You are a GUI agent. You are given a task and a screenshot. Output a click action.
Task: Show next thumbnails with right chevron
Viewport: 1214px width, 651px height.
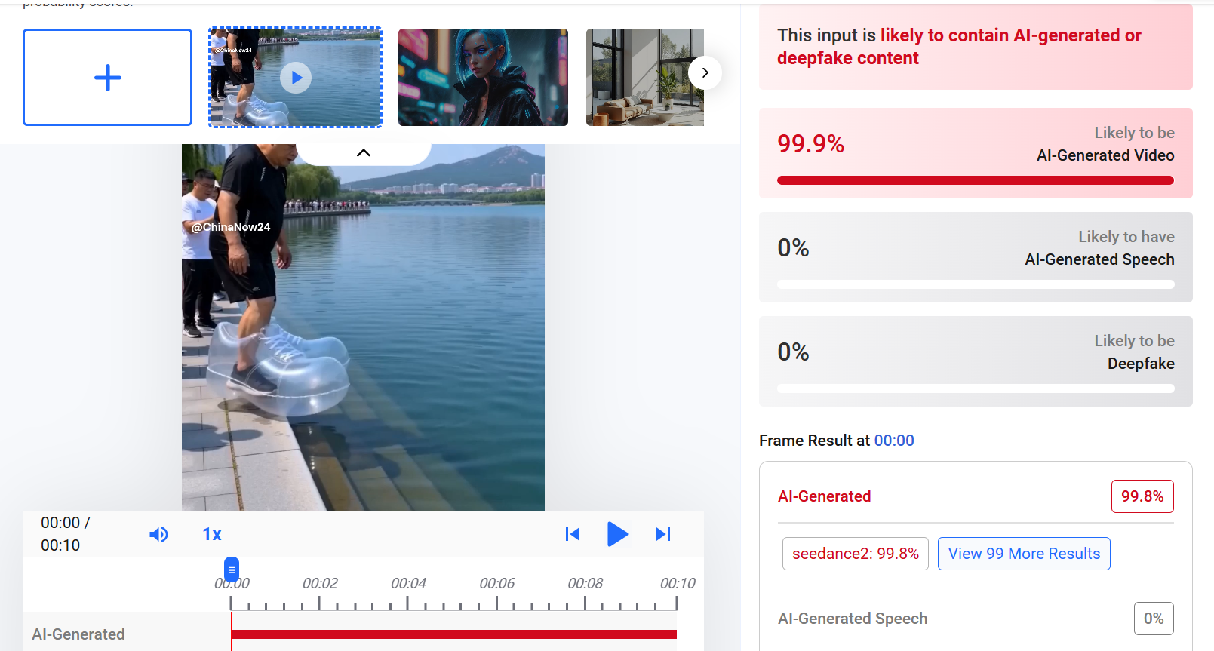point(705,73)
